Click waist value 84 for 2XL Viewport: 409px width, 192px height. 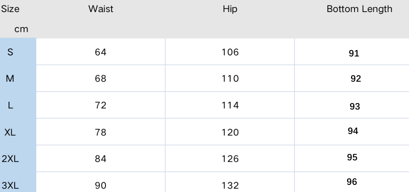click(101, 159)
